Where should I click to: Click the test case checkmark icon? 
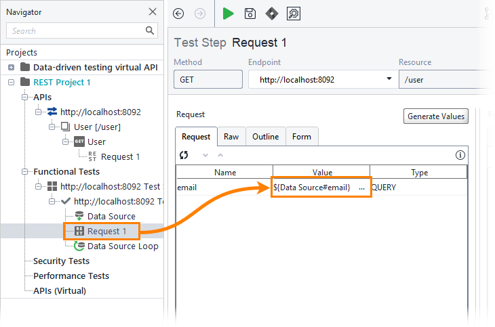(66, 201)
